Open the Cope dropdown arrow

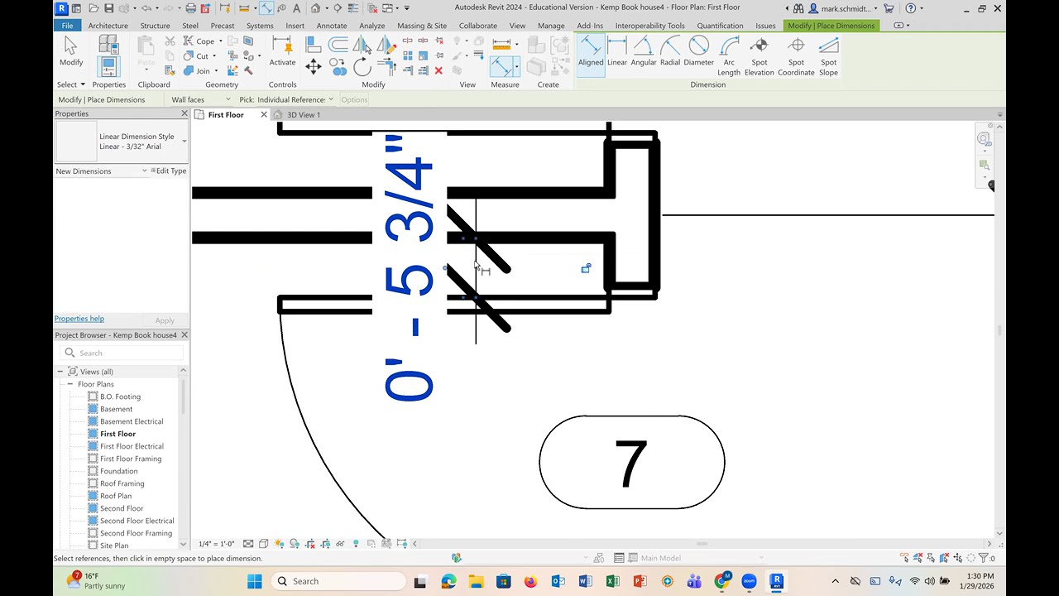click(x=223, y=41)
